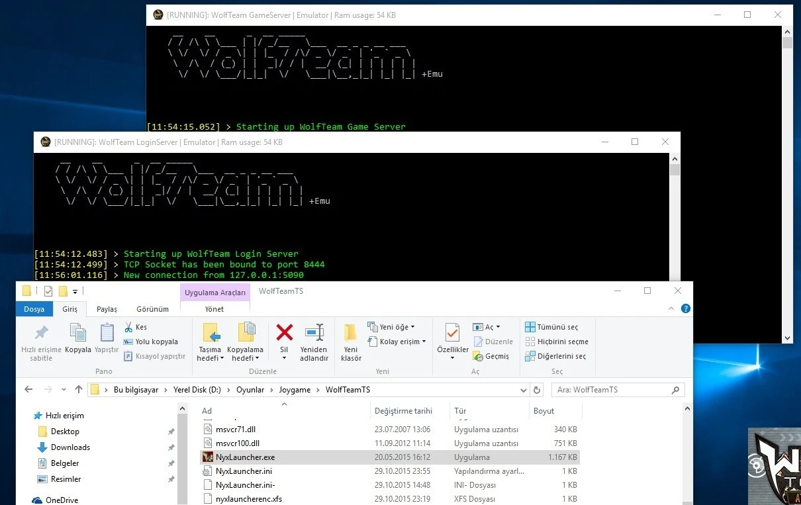The image size is (801, 505).
Task: Select the NyxLauncher.exe file
Action: coord(245,457)
